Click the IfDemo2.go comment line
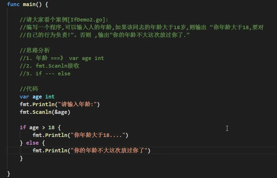 pyautogui.click(x=64, y=20)
